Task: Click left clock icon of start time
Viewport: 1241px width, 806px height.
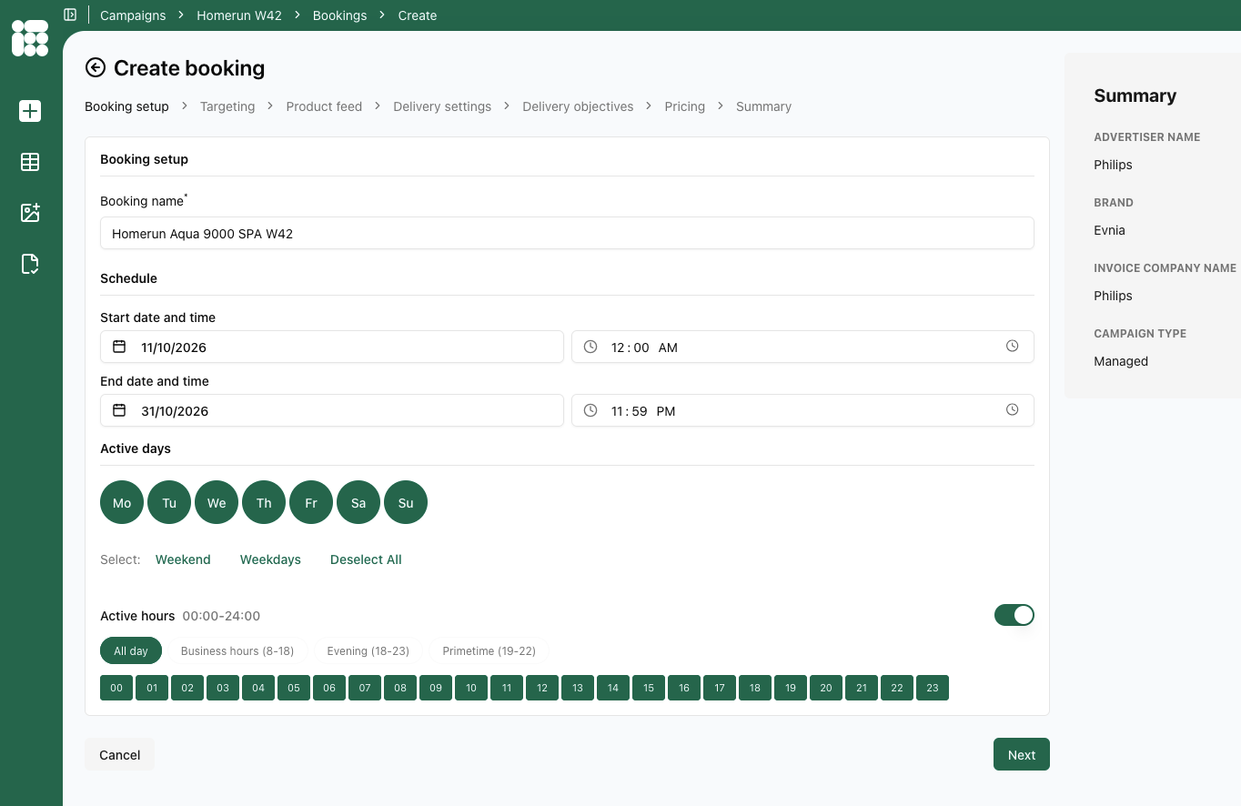Action: 590,347
